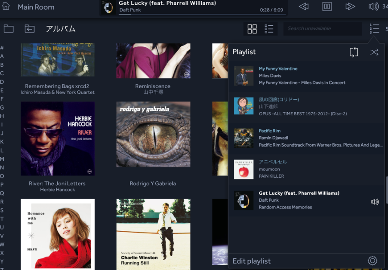This screenshot has height=270, width=388.
Task: Click the Herbie Hancock artist name
Action: coord(57,190)
